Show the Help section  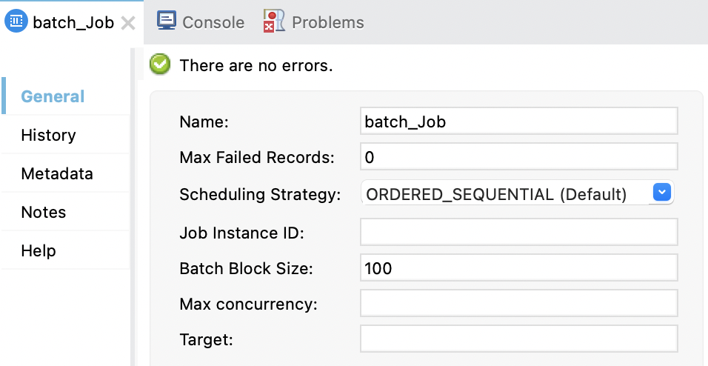tap(39, 251)
